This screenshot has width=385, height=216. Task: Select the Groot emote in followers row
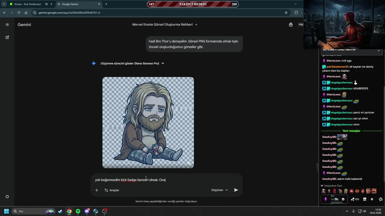click(x=346, y=191)
